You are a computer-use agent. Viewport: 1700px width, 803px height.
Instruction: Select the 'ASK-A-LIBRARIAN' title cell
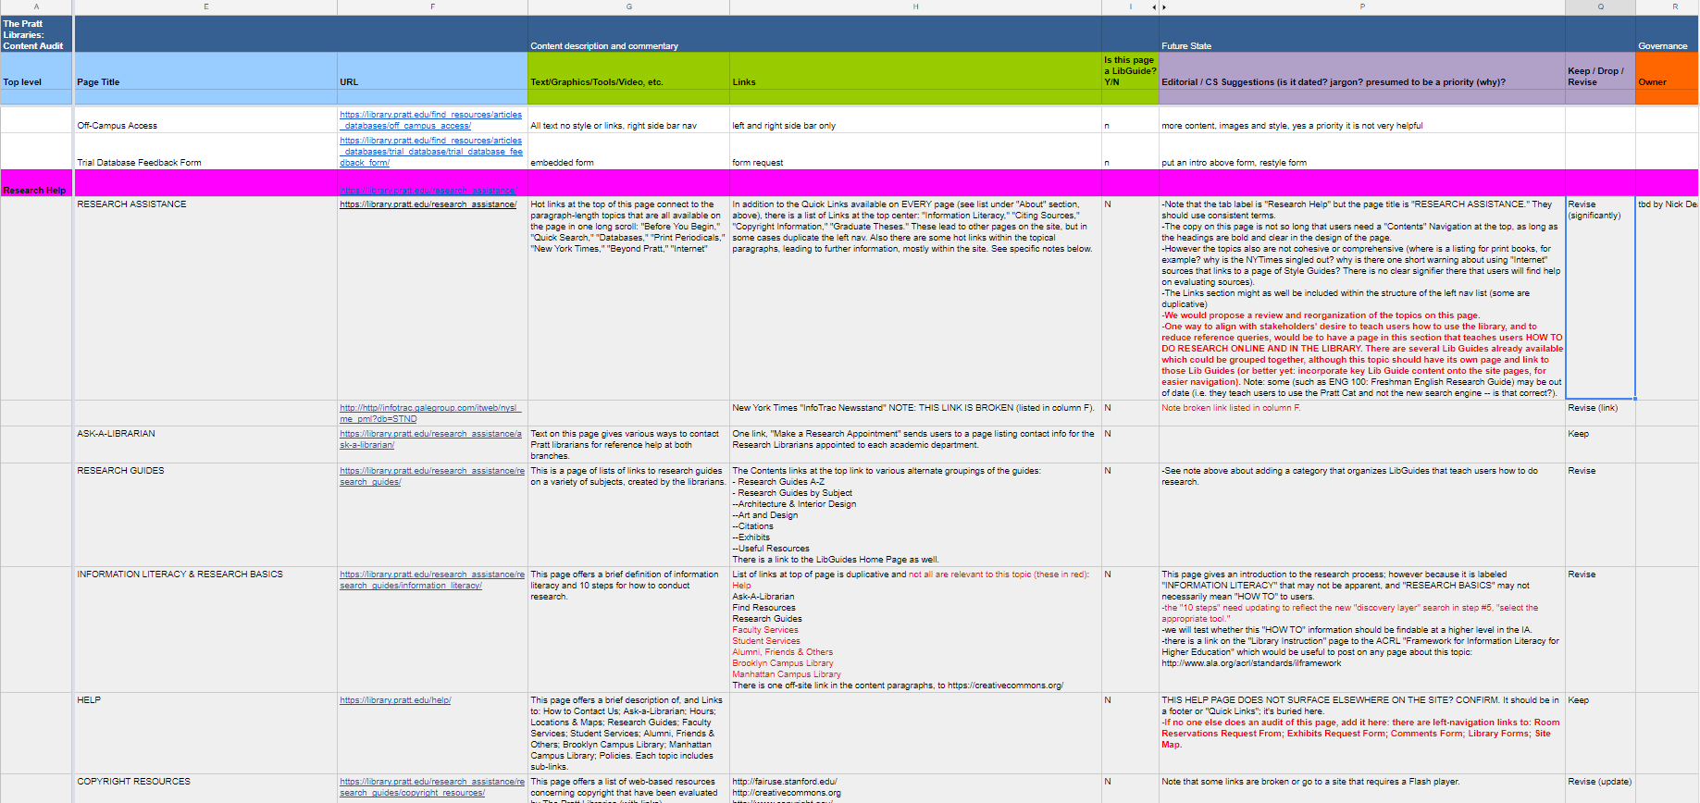[x=205, y=444]
